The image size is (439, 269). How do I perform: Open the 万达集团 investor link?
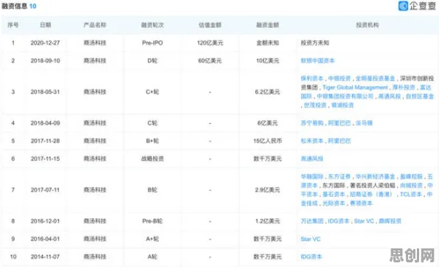coord(312,221)
